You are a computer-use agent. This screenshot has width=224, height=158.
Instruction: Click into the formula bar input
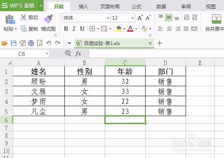[x=156, y=53]
